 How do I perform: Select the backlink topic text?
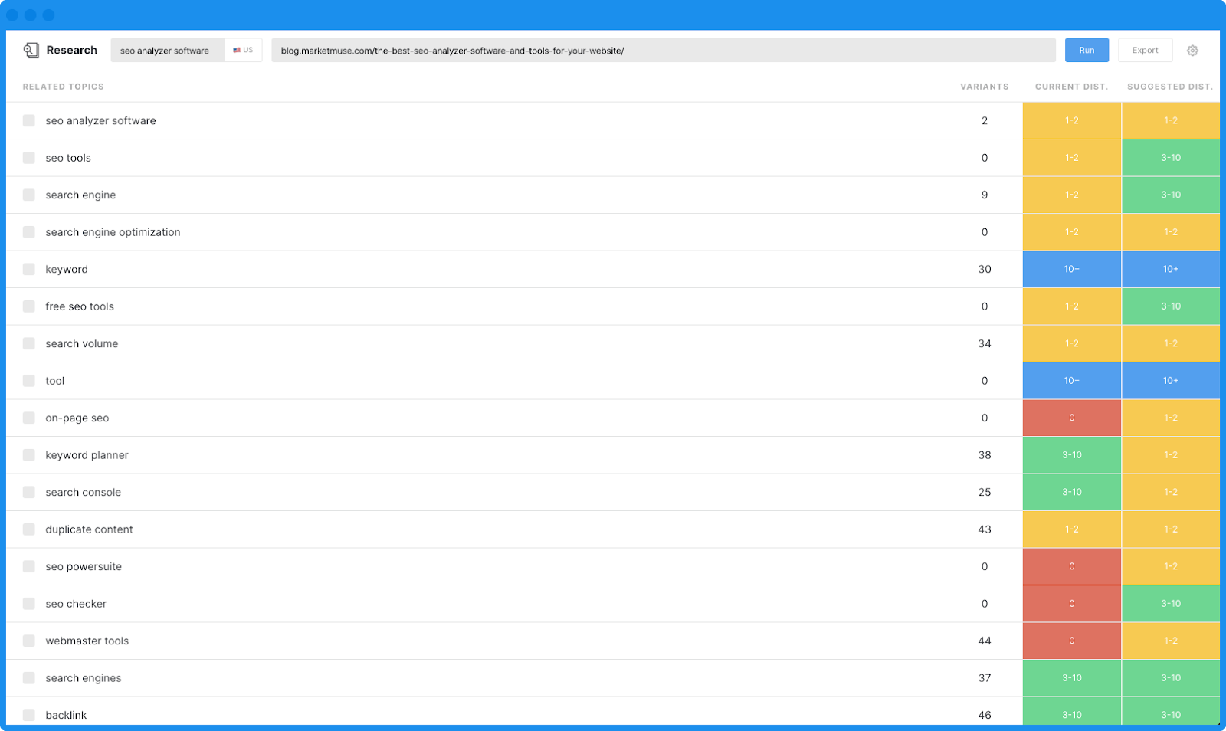[66, 715]
